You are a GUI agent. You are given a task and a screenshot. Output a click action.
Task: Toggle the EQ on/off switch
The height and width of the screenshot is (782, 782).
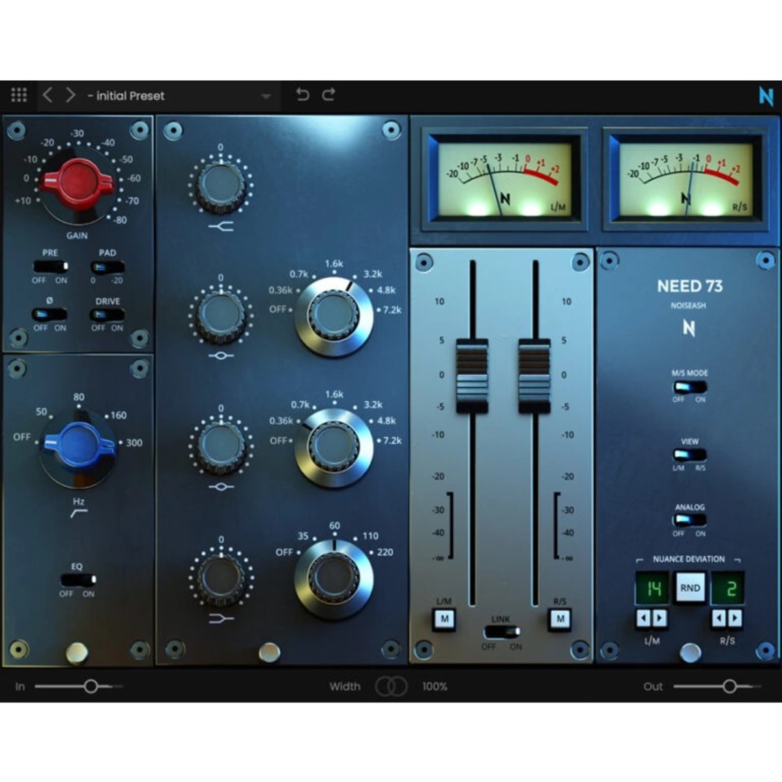point(78,579)
